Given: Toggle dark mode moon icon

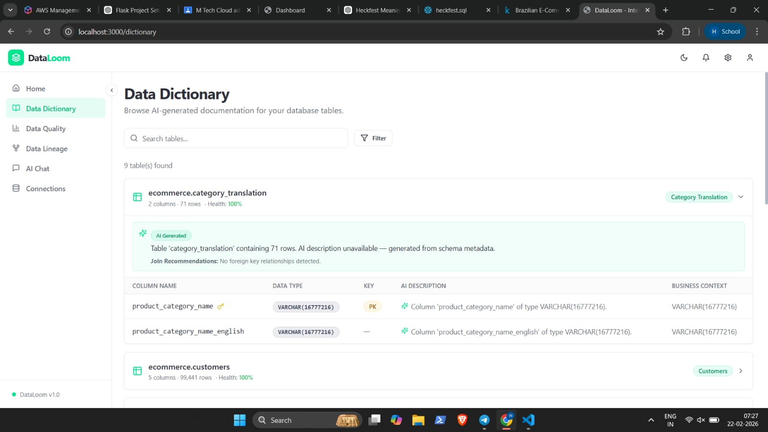Looking at the screenshot, I should click(x=684, y=58).
